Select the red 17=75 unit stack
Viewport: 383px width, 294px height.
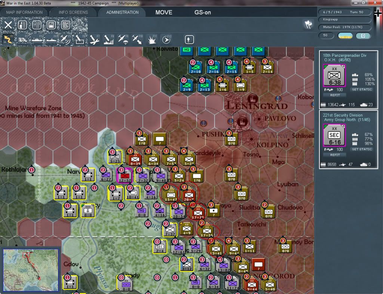pyautogui.click(x=197, y=213)
